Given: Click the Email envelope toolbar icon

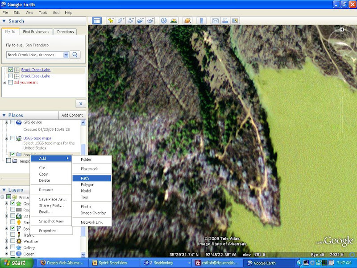Looking at the screenshot, I should coord(215,21).
